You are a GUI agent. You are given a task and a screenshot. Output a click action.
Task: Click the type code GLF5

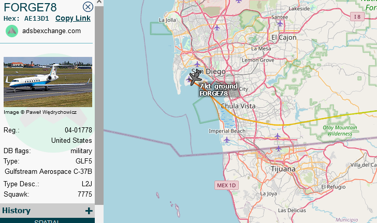(x=84, y=161)
